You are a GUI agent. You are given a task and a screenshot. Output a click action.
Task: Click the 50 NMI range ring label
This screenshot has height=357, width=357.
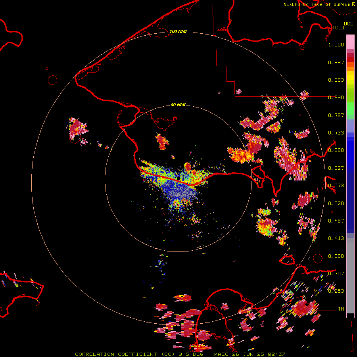178,105
